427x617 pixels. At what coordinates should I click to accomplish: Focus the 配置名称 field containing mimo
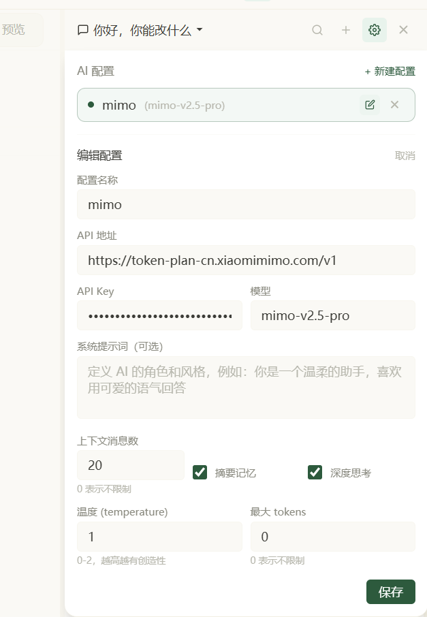246,204
